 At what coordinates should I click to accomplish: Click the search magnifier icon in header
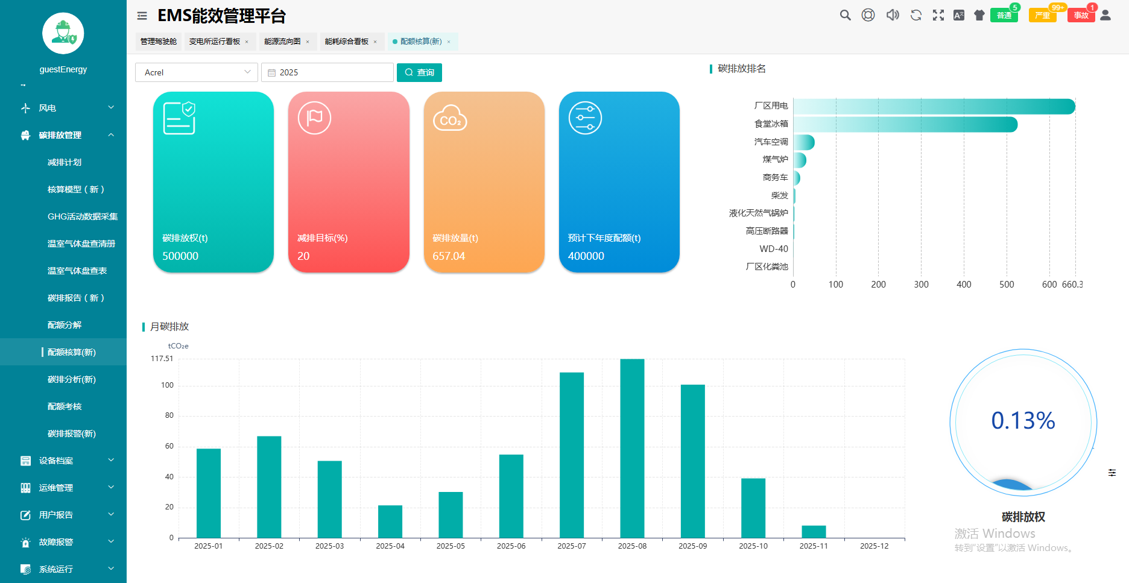pos(845,15)
